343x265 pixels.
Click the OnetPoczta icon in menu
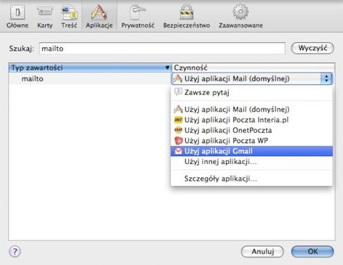(x=178, y=130)
